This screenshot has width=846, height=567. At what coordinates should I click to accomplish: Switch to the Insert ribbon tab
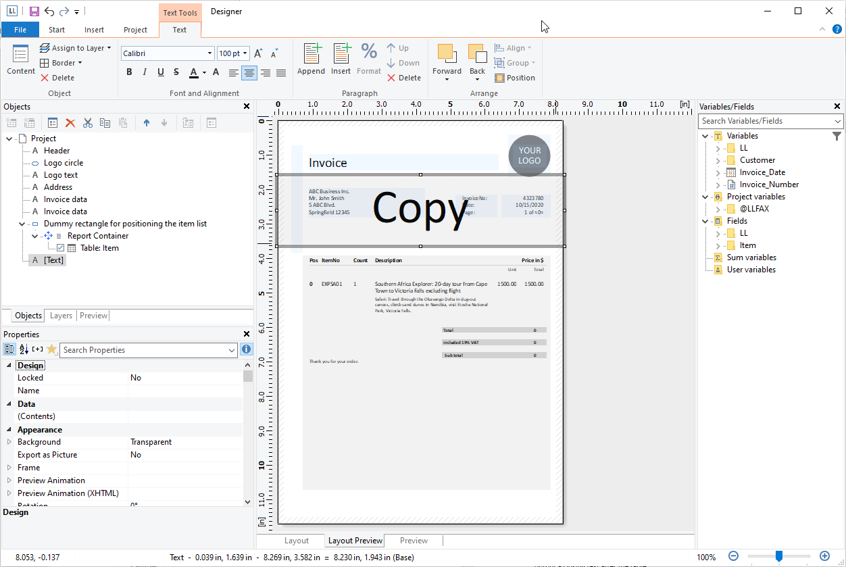click(95, 30)
